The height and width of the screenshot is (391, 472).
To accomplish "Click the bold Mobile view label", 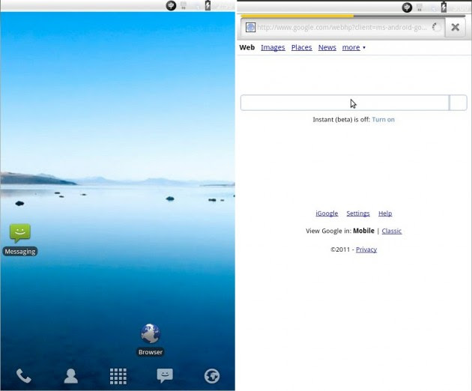I will [x=363, y=231].
